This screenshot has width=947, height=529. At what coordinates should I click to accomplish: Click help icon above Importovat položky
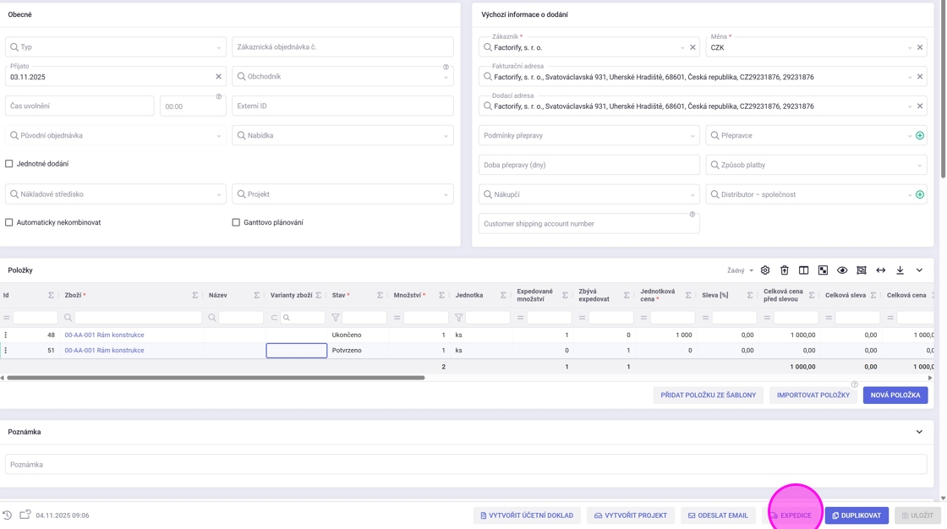click(x=854, y=384)
